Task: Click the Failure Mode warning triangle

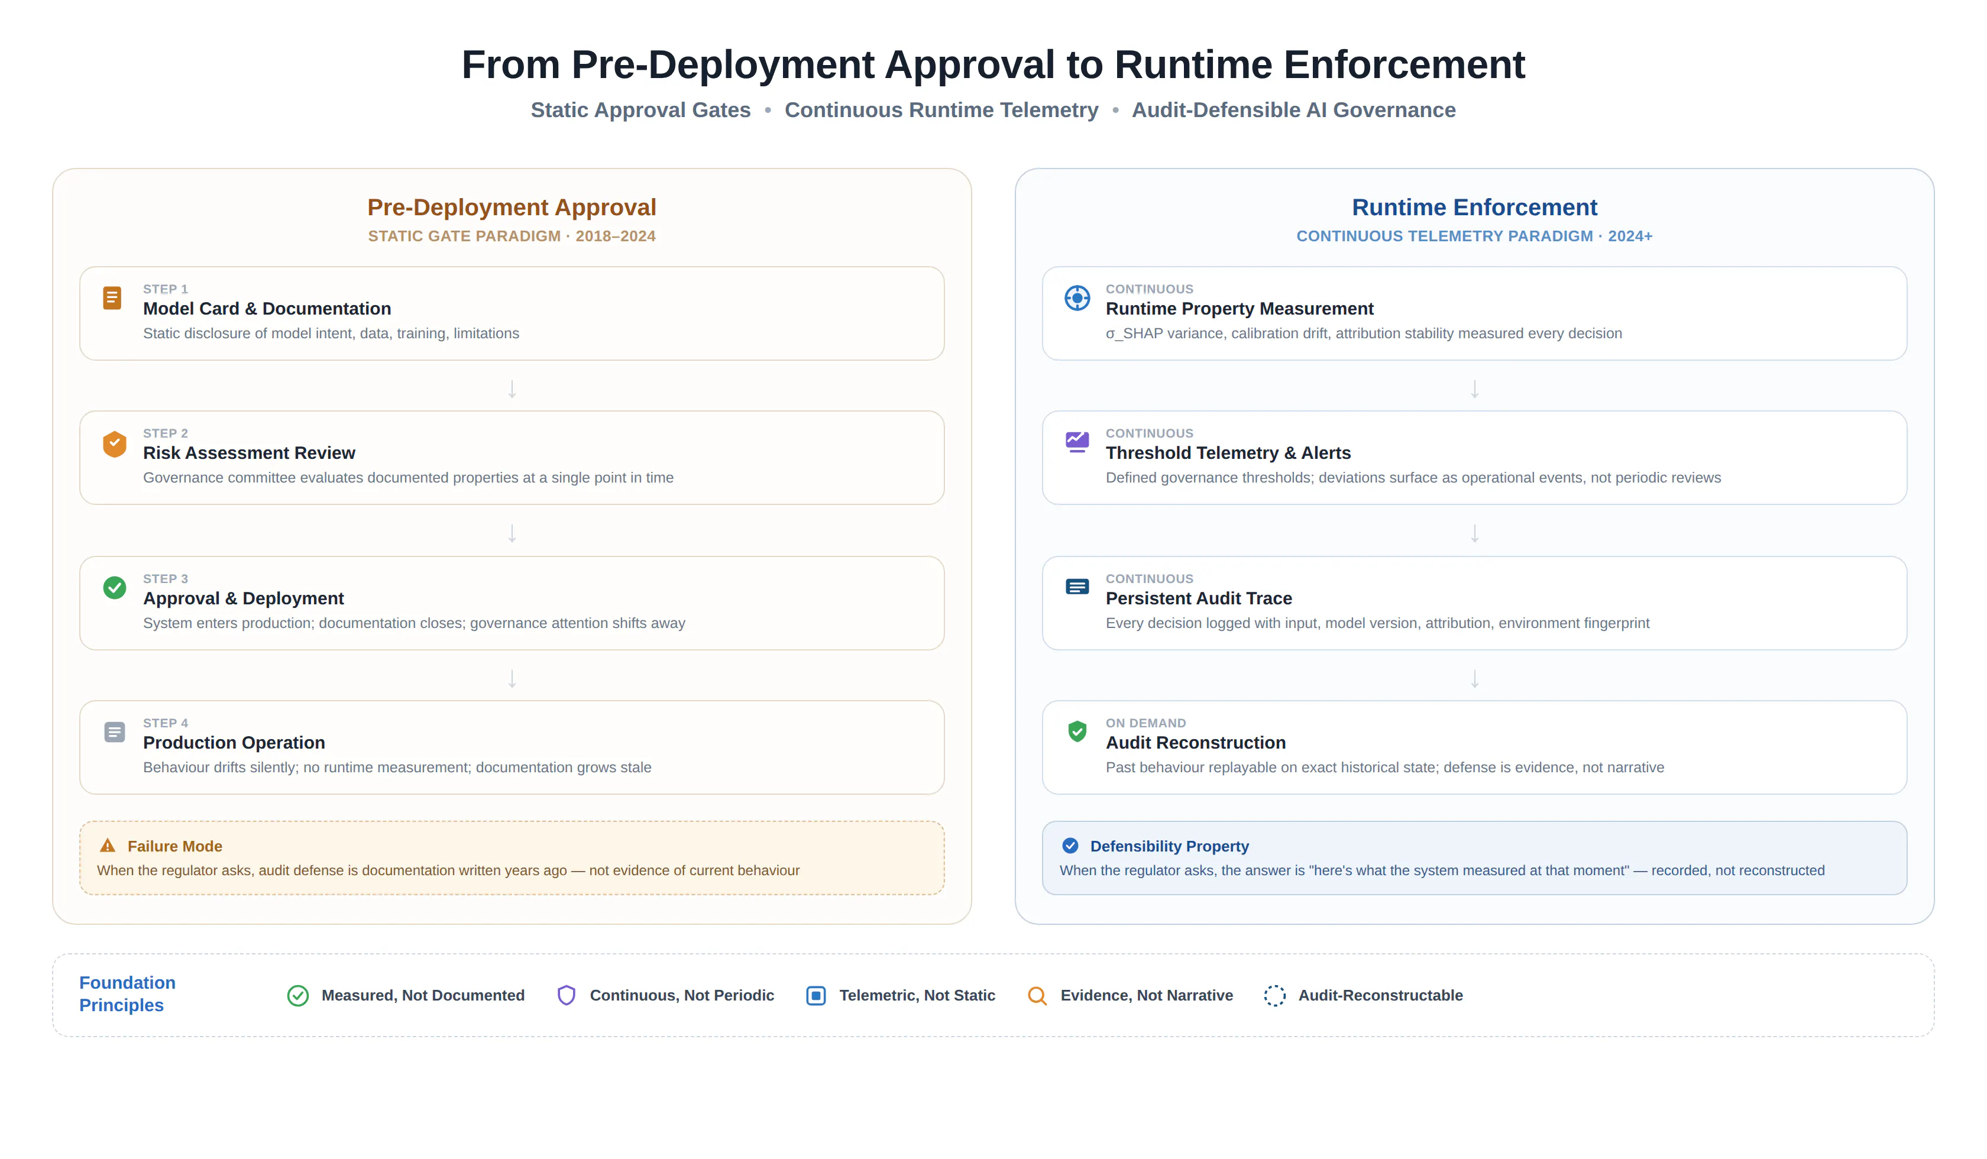Action: click(108, 846)
